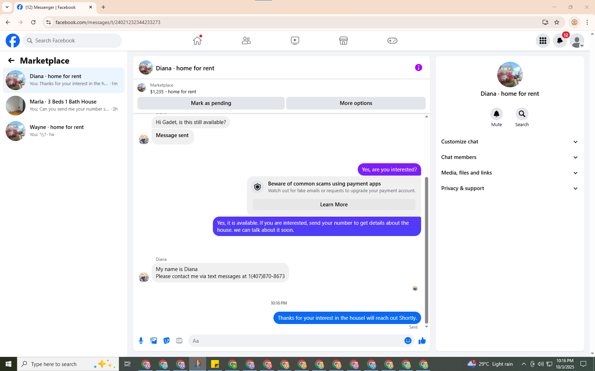The image size is (595, 371).
Task: Open notifications bell with 12 badge
Action: click(x=560, y=41)
